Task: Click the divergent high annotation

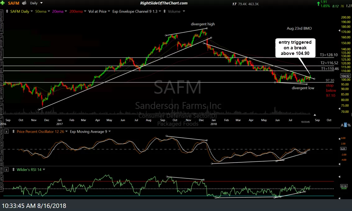Action: point(203,24)
